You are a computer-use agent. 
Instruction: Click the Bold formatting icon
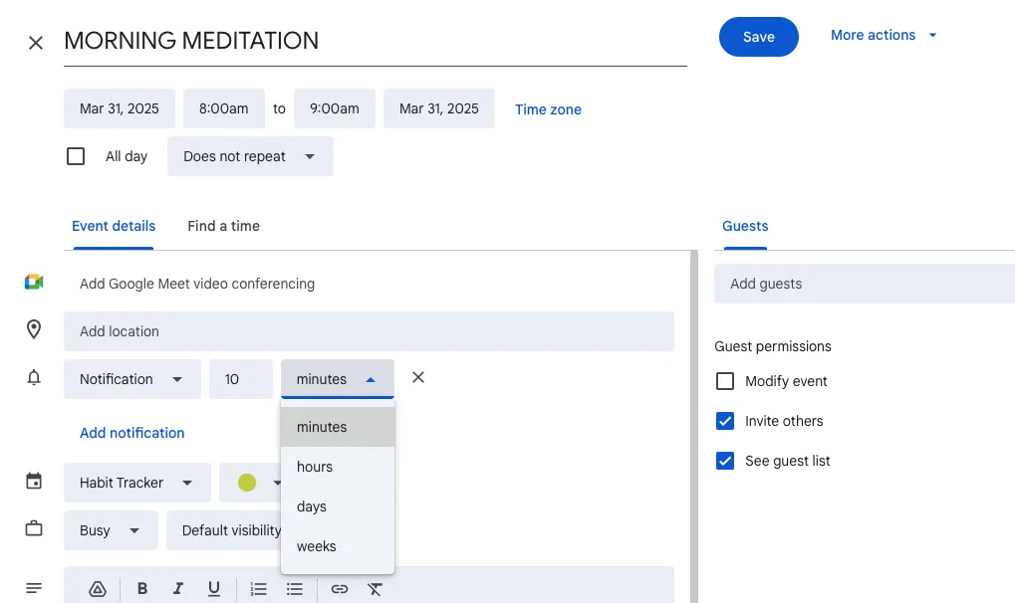coord(142,589)
